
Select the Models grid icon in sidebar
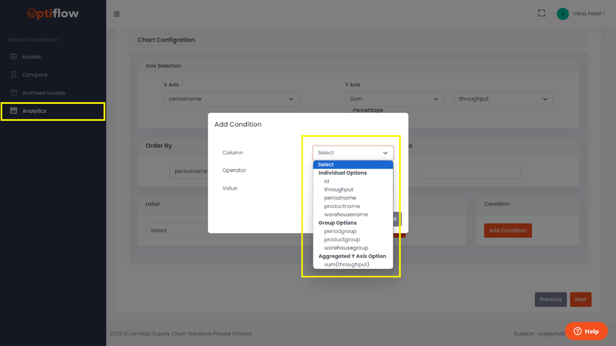pos(14,57)
